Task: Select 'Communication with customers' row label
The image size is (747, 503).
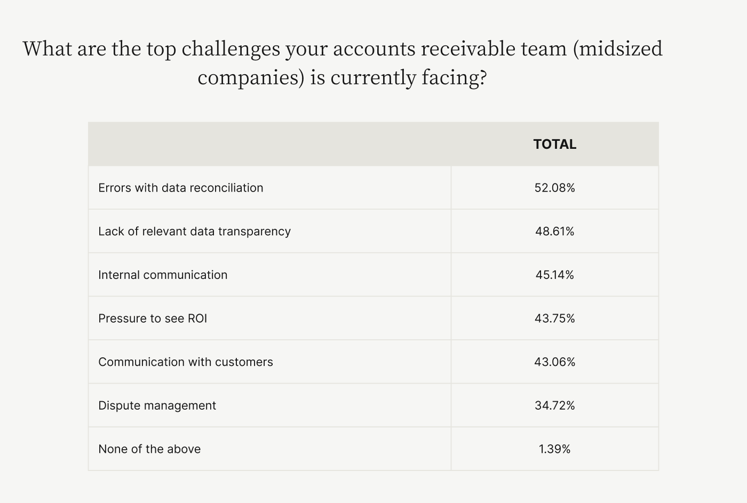Action: [x=186, y=362]
